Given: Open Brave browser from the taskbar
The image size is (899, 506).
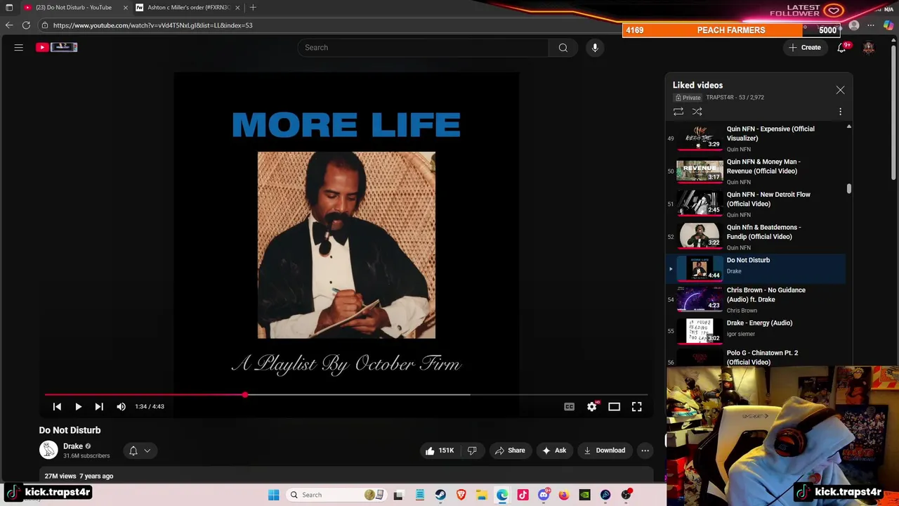Looking at the screenshot, I should point(461,495).
